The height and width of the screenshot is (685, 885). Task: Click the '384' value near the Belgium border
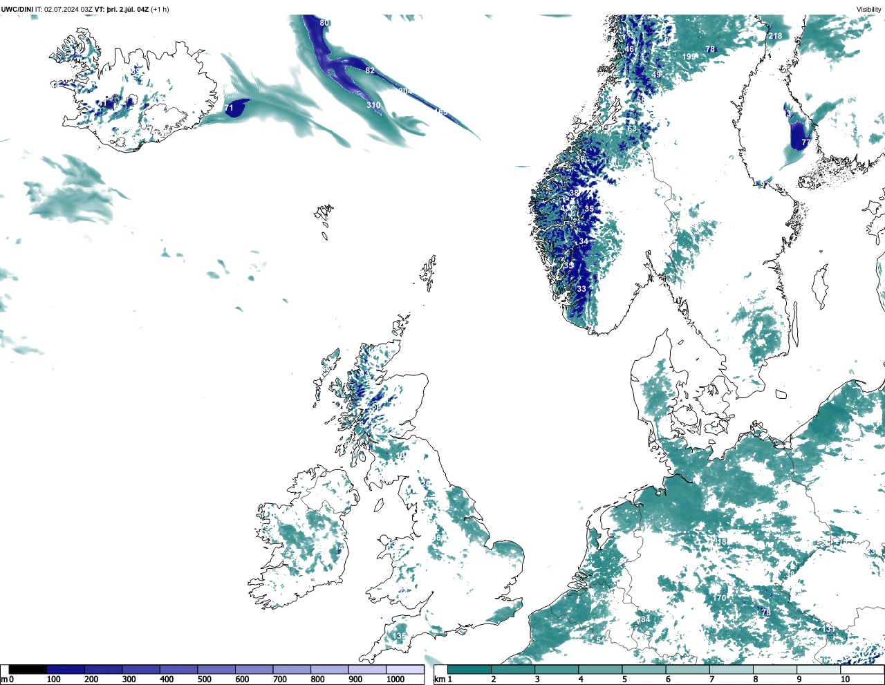tap(644, 619)
